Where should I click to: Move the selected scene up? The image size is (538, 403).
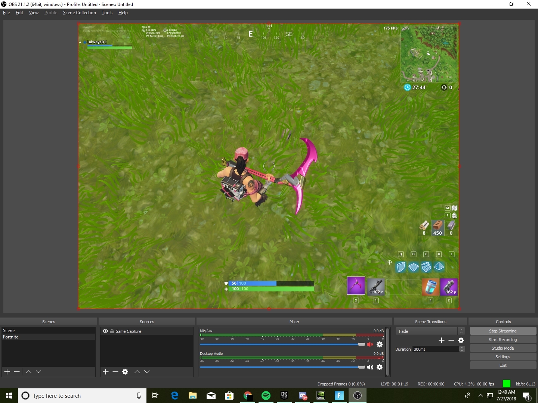(x=29, y=372)
